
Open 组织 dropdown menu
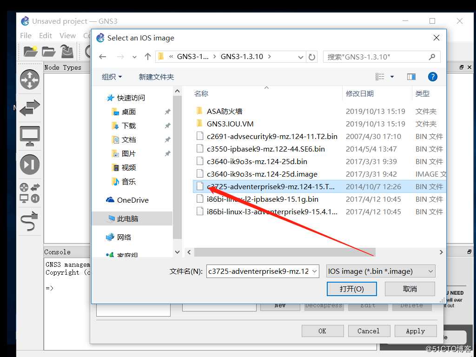coord(112,77)
